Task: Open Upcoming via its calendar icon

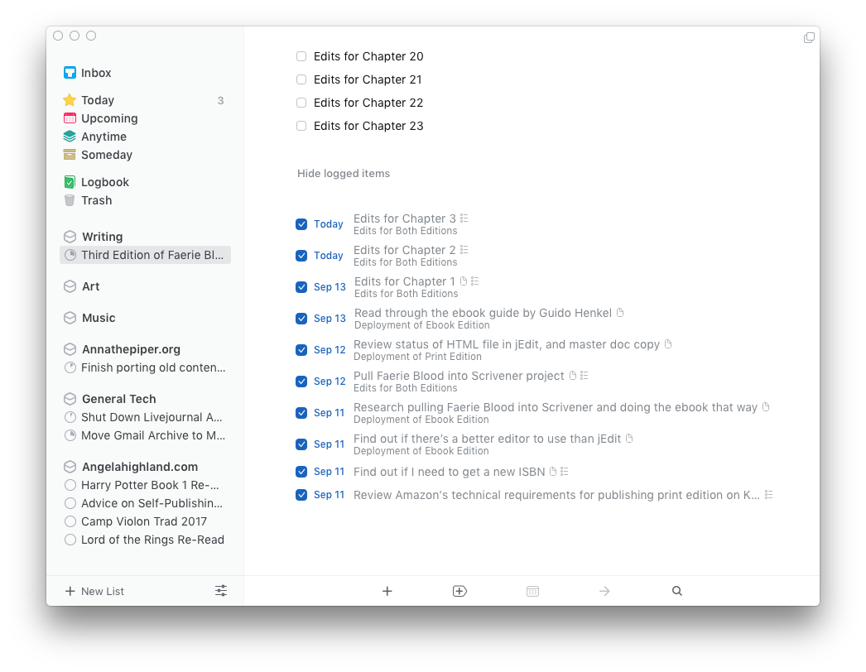Action: 70,118
